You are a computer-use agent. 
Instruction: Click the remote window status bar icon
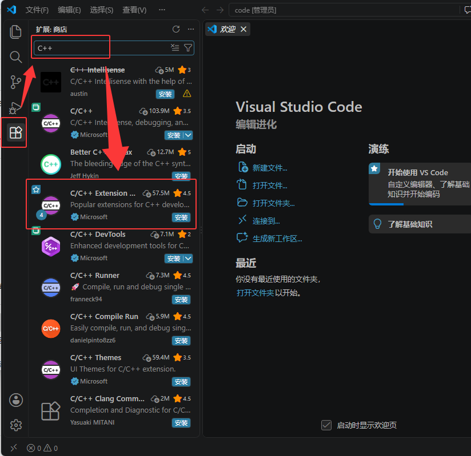(14, 448)
